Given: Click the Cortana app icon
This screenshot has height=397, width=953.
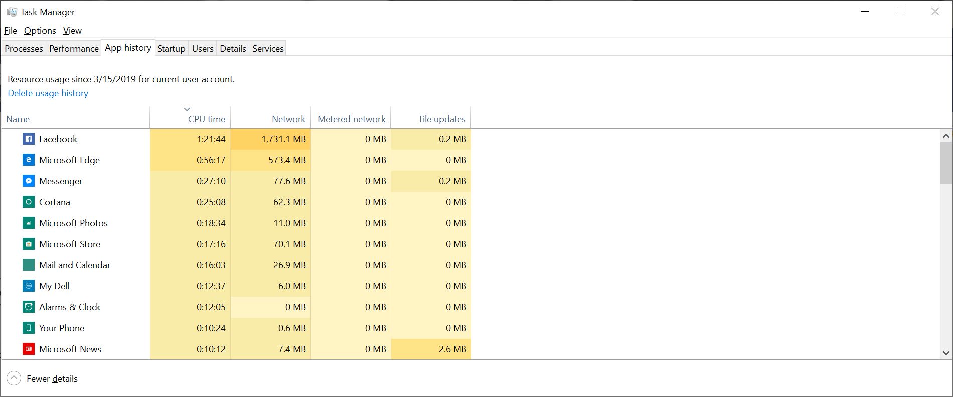Looking at the screenshot, I should [x=29, y=202].
